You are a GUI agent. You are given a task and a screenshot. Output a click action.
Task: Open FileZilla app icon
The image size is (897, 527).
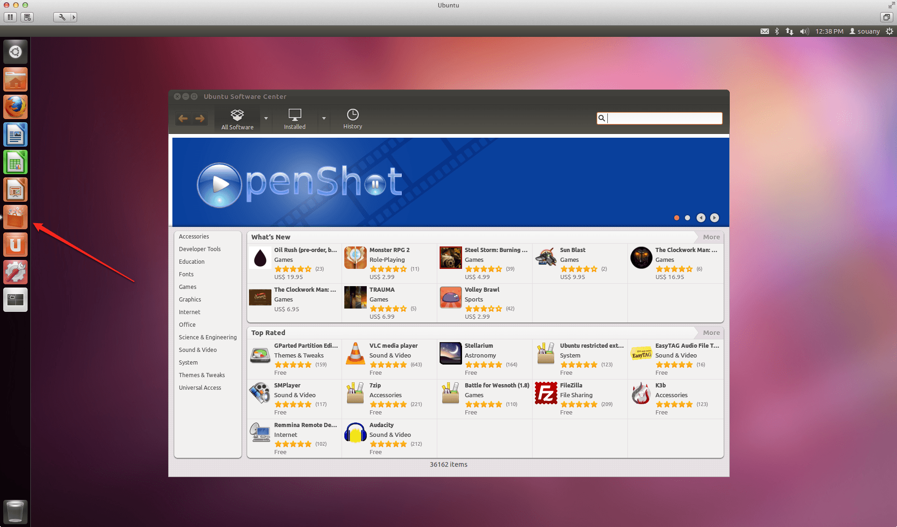tap(546, 393)
